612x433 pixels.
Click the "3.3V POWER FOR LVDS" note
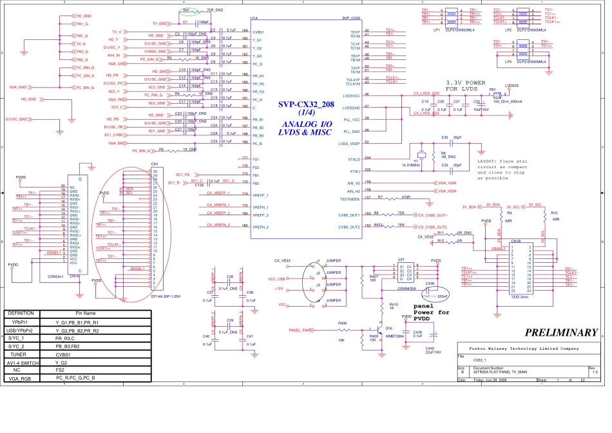click(466, 86)
